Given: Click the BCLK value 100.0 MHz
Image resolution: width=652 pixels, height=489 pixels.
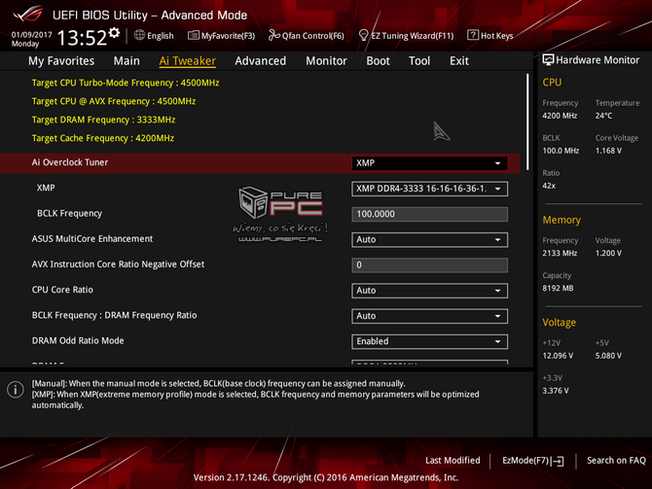Looking at the screenshot, I should [x=561, y=151].
